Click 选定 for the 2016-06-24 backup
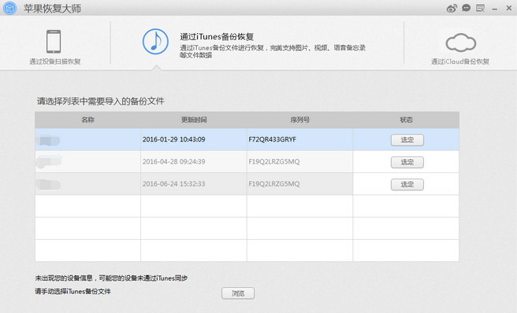 tap(407, 184)
